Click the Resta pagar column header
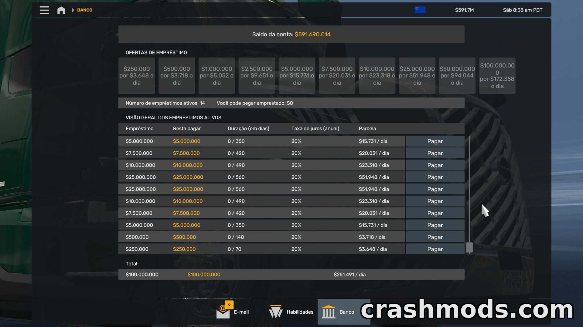Viewport: 583px width, 327px height. [187, 128]
